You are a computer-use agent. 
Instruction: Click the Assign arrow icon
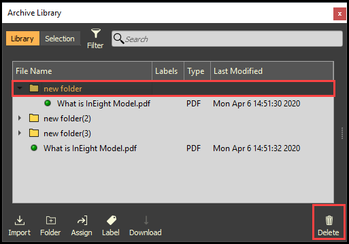click(x=82, y=220)
